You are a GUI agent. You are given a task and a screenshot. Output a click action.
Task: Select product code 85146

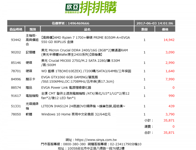pyautogui.click(x=16, y=63)
